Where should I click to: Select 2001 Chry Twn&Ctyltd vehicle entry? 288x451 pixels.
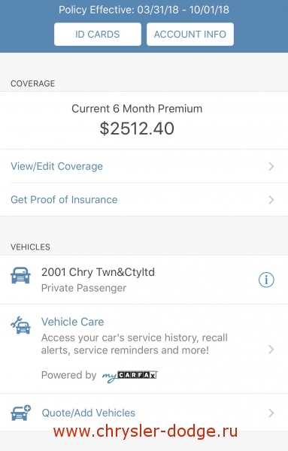(144, 280)
